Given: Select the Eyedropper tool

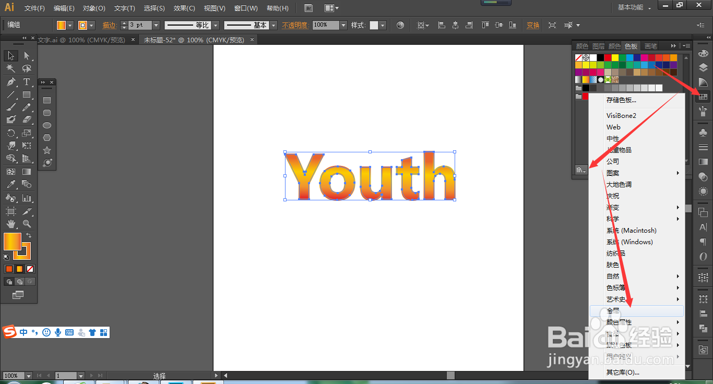Looking at the screenshot, I should (11, 184).
